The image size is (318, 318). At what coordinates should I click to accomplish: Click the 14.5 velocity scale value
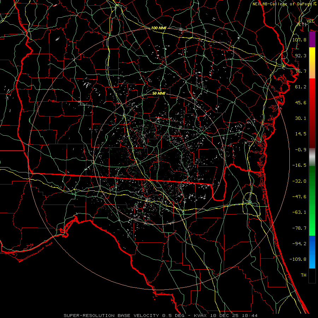pyautogui.click(x=301, y=134)
